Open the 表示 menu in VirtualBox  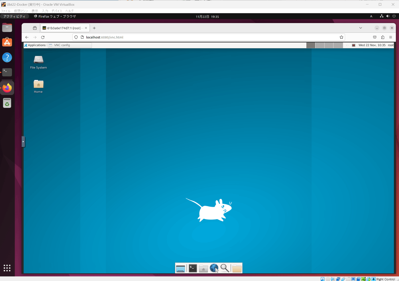point(35,11)
